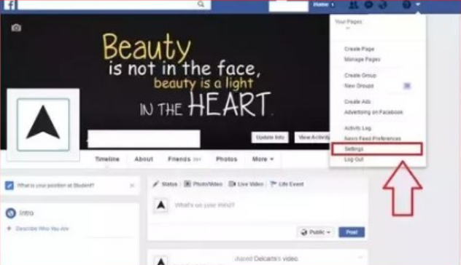
Task: Click the position question edit icon
Action: click(x=9, y=186)
